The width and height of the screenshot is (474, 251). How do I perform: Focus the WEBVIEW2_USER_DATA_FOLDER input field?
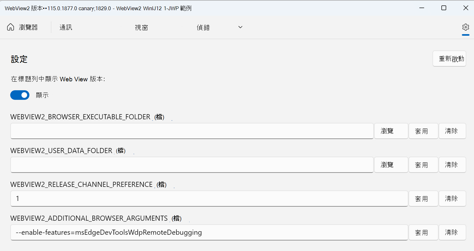coord(192,165)
